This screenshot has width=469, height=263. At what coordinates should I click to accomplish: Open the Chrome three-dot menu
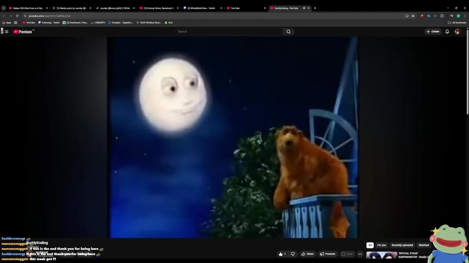pyautogui.click(x=465, y=16)
